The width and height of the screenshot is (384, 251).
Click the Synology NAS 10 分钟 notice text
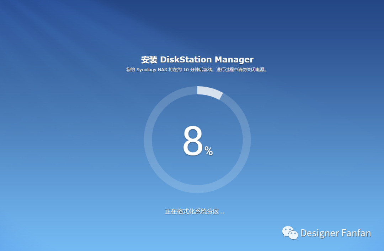click(x=196, y=70)
